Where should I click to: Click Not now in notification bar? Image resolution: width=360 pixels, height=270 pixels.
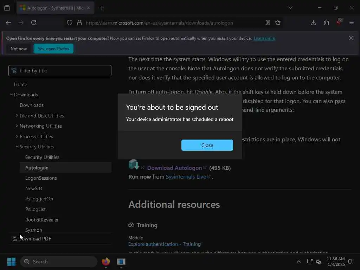(x=19, y=49)
